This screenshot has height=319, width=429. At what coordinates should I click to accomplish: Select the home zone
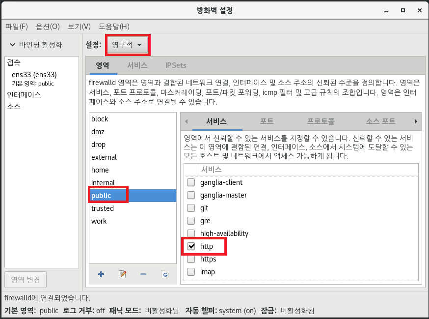133,170
